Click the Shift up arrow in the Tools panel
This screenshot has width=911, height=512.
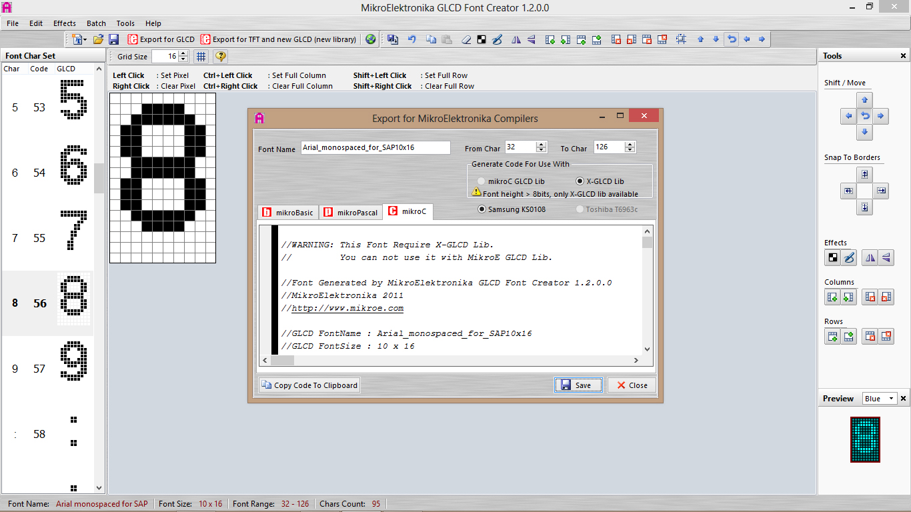[x=864, y=100]
